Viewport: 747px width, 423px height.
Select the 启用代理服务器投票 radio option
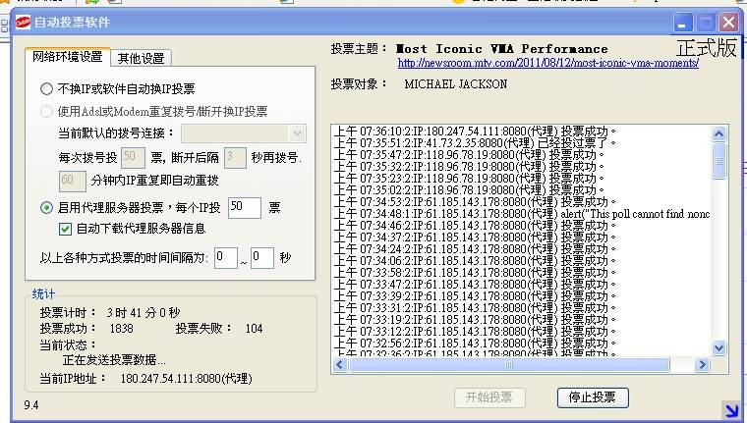[47, 207]
